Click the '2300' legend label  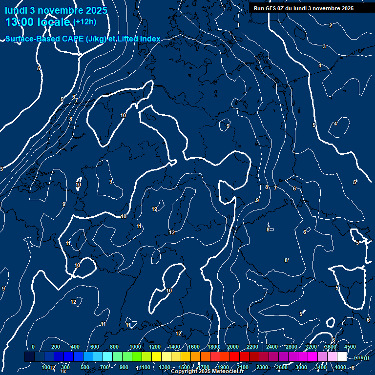(262, 367)
